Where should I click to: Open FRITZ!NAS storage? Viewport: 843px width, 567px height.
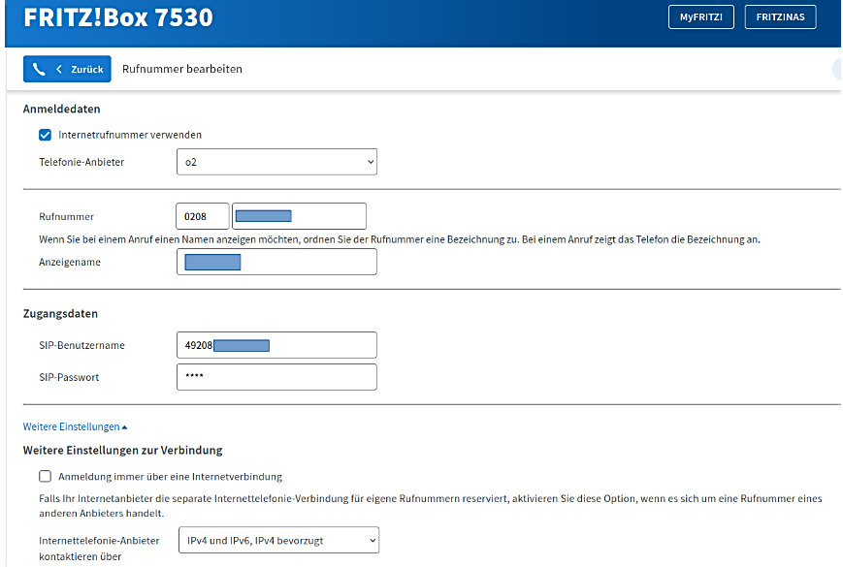pos(780,17)
